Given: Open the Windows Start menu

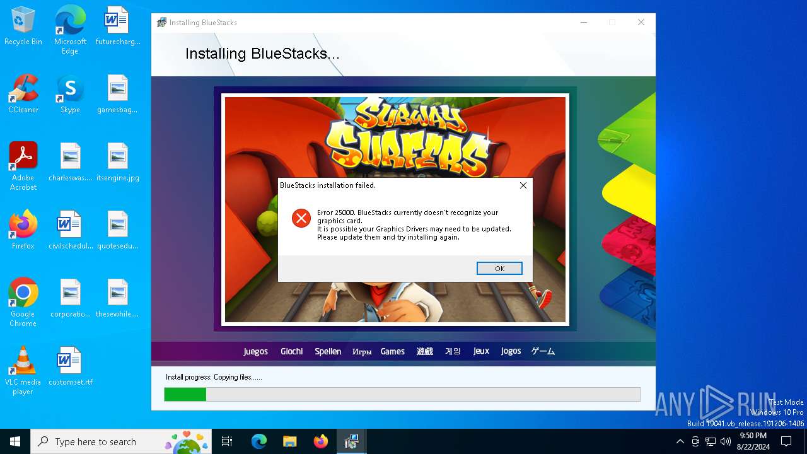Looking at the screenshot, I should [15, 441].
